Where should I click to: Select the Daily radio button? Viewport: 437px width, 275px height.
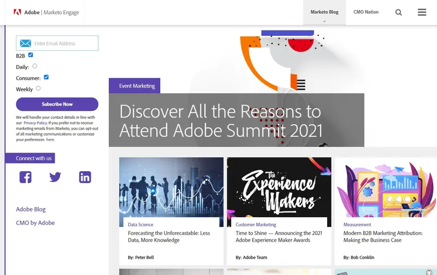(34, 66)
